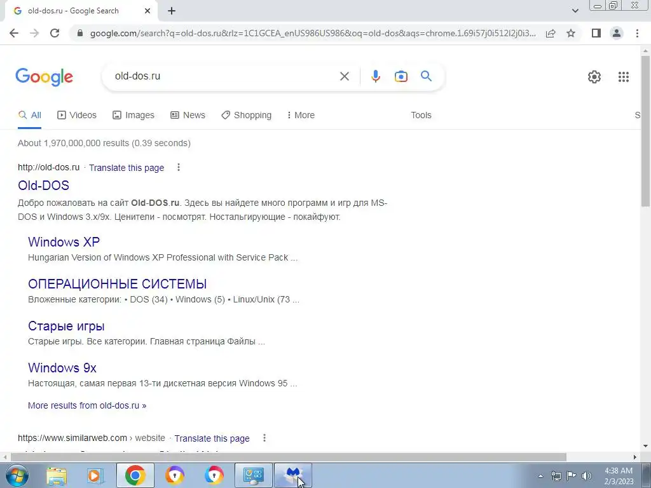
Task: Click the scroll right arrow at bottom
Action: click(635, 457)
